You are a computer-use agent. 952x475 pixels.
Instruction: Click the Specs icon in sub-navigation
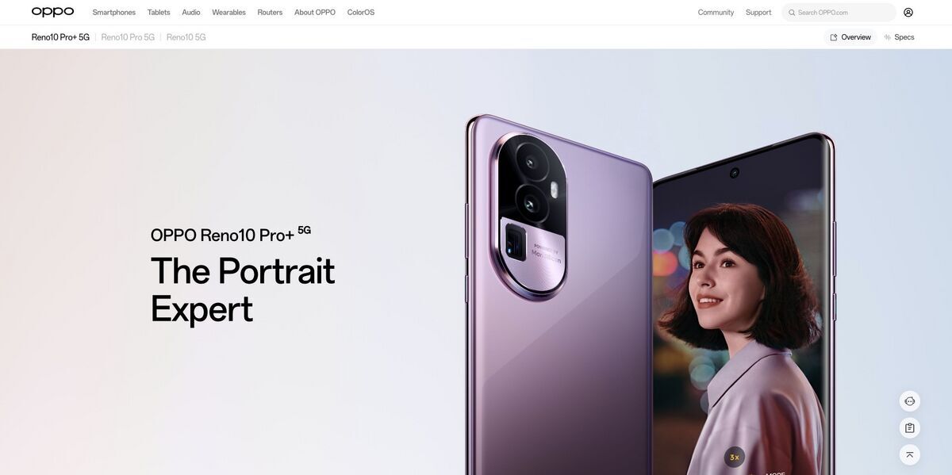(888, 37)
